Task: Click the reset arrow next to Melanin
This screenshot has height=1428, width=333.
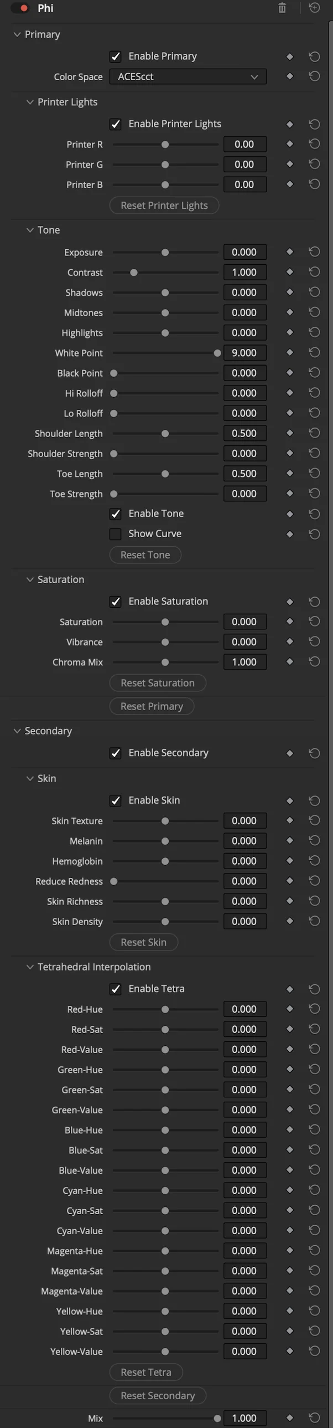Action: (x=314, y=840)
